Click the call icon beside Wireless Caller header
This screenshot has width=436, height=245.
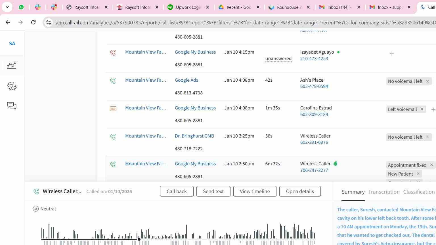[x=36, y=192]
